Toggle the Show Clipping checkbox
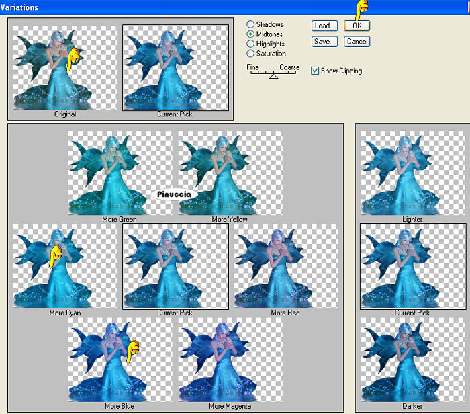 tap(315, 71)
